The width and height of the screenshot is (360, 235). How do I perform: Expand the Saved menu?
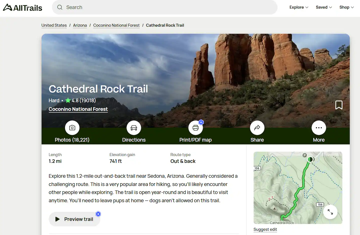(324, 7)
